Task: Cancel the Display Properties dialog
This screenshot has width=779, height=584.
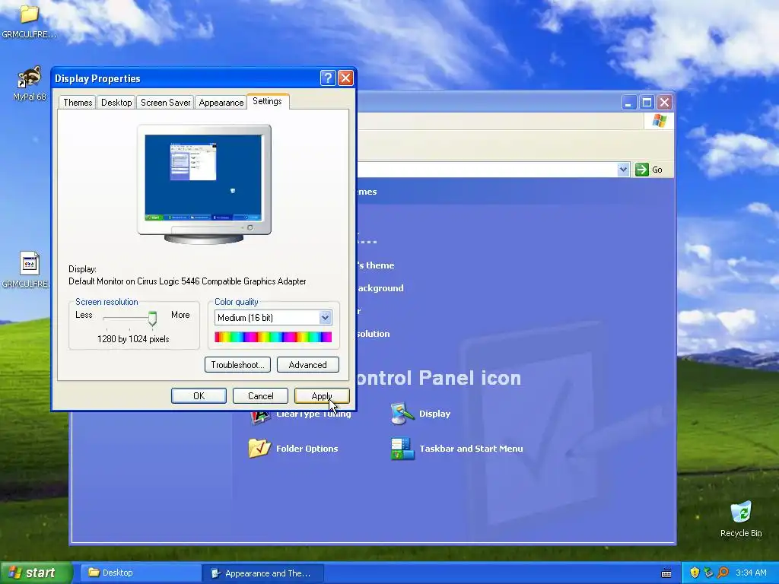Action: (260, 395)
